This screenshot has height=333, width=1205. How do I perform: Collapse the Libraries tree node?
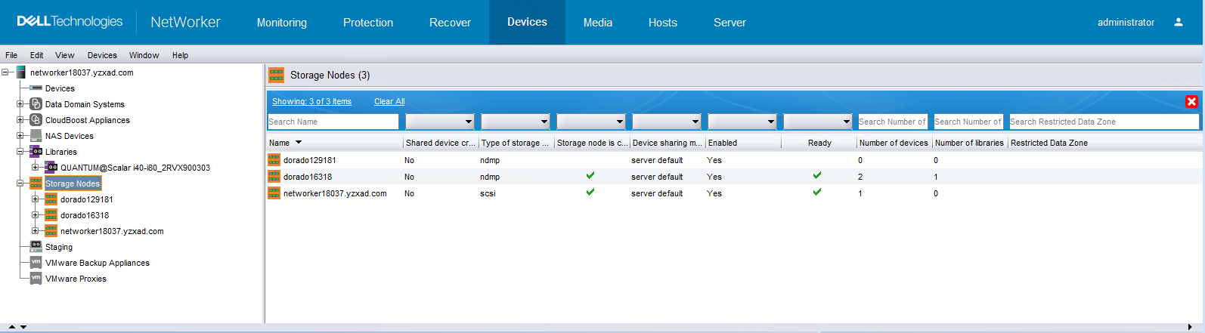point(20,152)
